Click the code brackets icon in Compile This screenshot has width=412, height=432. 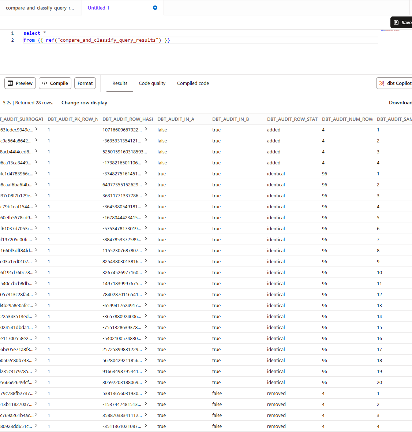coord(45,83)
